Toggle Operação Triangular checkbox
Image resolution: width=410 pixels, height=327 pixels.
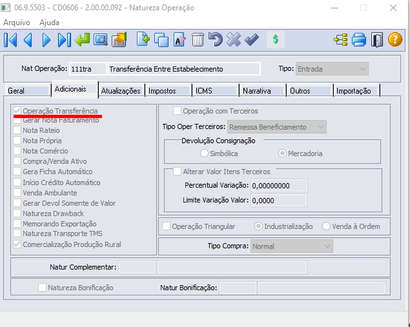click(166, 226)
